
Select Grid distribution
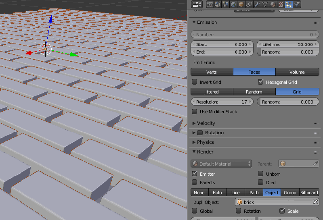(x=297, y=92)
